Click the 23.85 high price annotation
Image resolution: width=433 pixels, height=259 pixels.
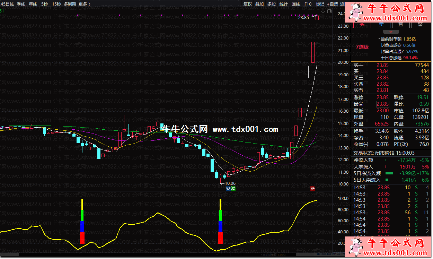(303, 17)
